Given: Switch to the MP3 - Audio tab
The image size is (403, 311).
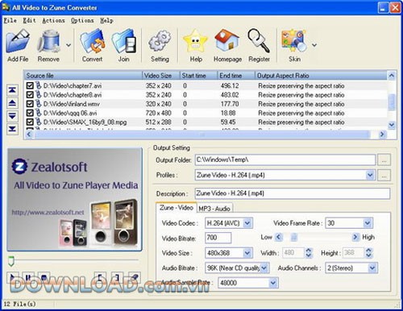Looking at the screenshot, I should point(214,209).
